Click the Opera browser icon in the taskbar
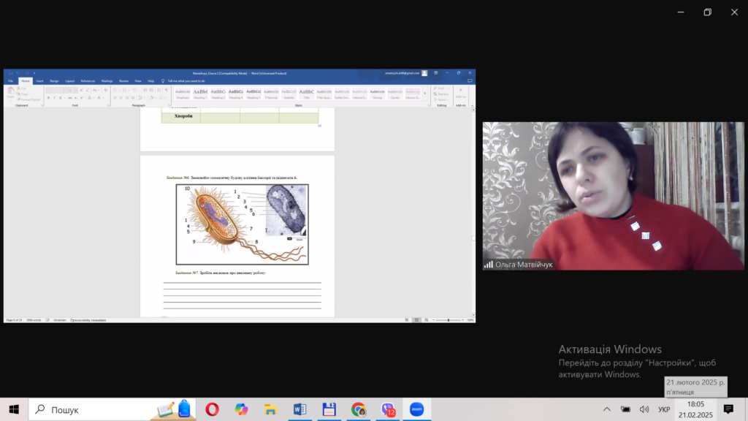This screenshot has height=421, width=748. pyautogui.click(x=213, y=409)
